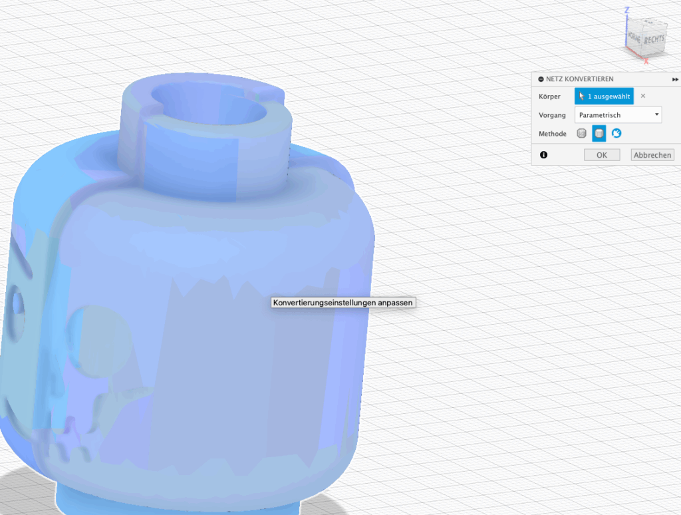Click the RECHTS face of the ViewCube
681x515 pixels.
tap(653, 39)
